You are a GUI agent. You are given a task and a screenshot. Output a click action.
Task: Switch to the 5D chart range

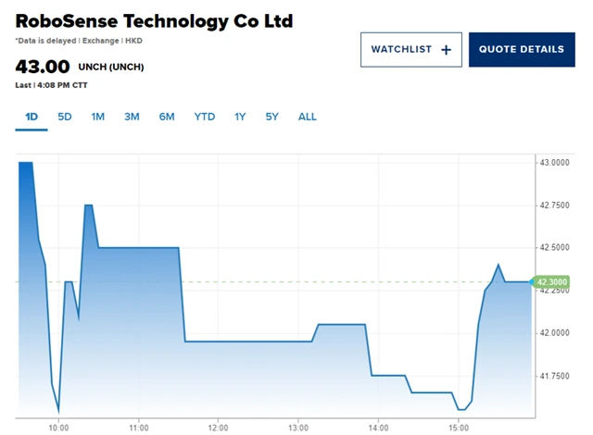tap(65, 117)
